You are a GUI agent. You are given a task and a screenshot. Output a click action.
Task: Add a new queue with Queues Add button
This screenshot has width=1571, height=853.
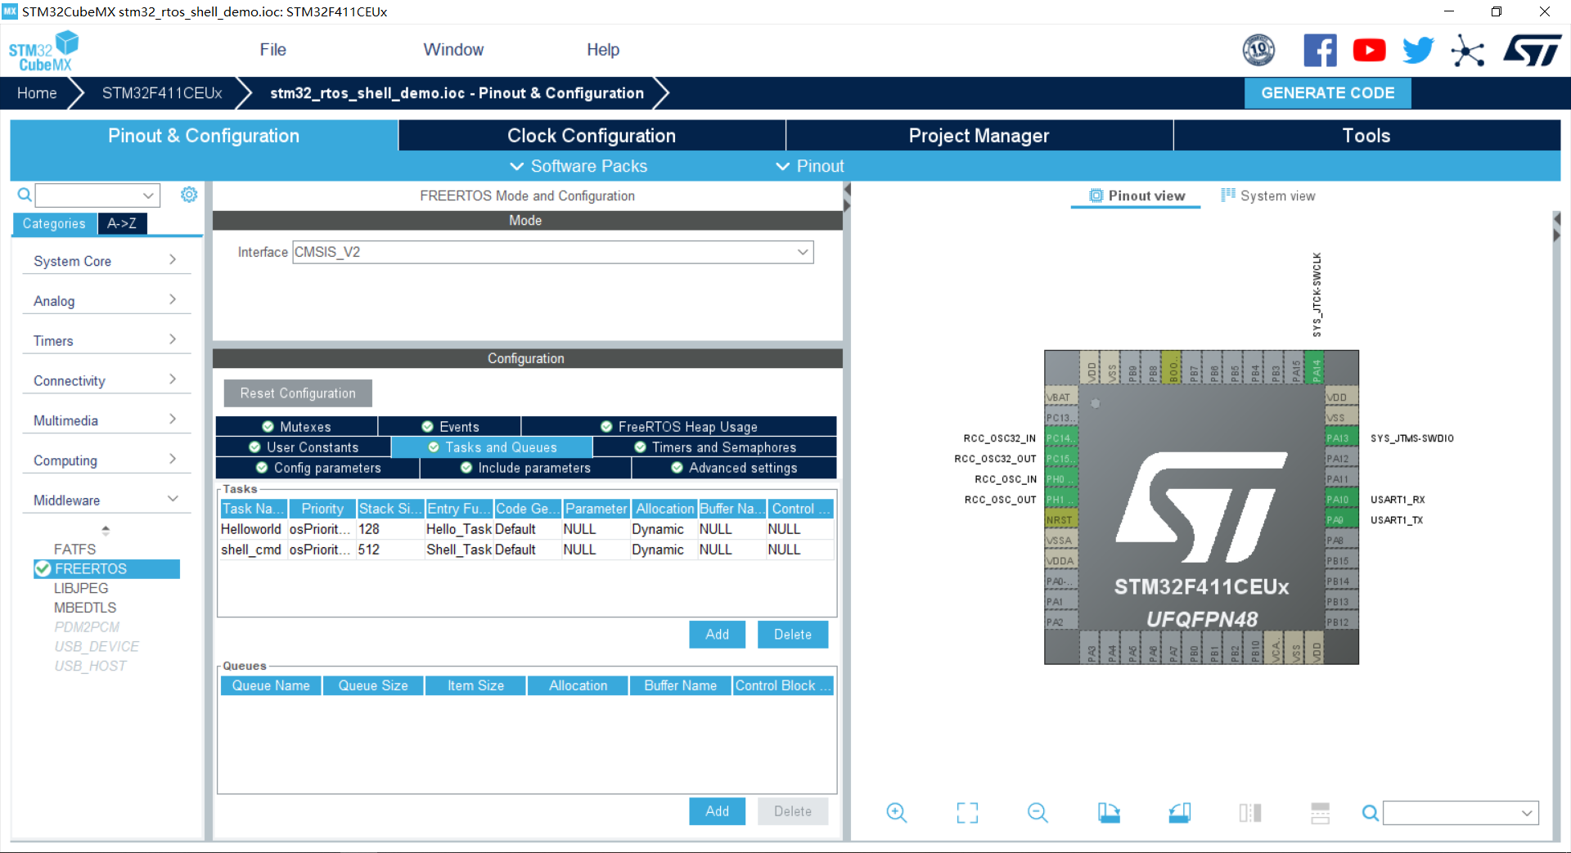point(717,811)
